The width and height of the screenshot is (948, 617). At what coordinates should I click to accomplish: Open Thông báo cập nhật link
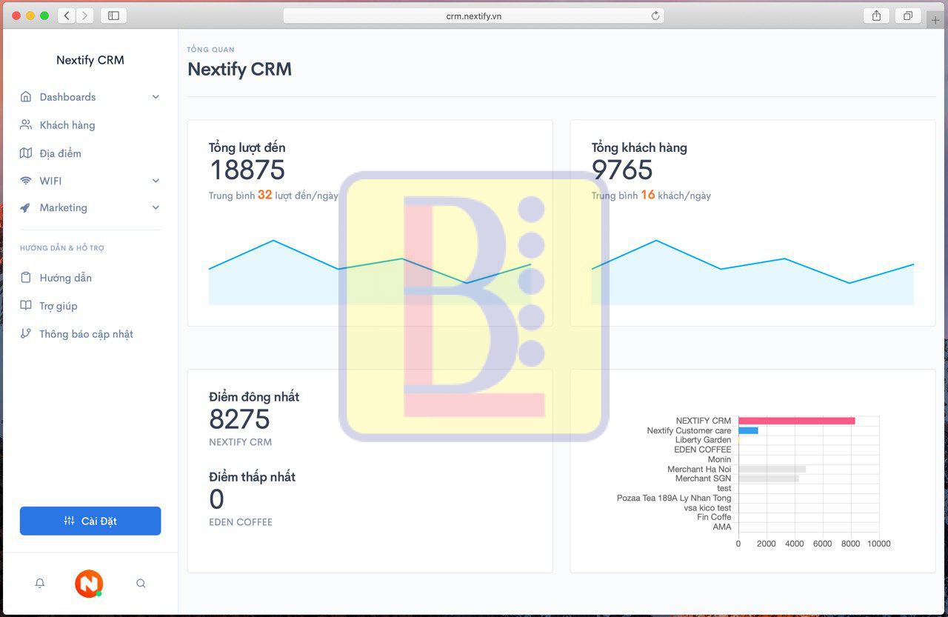[86, 334]
